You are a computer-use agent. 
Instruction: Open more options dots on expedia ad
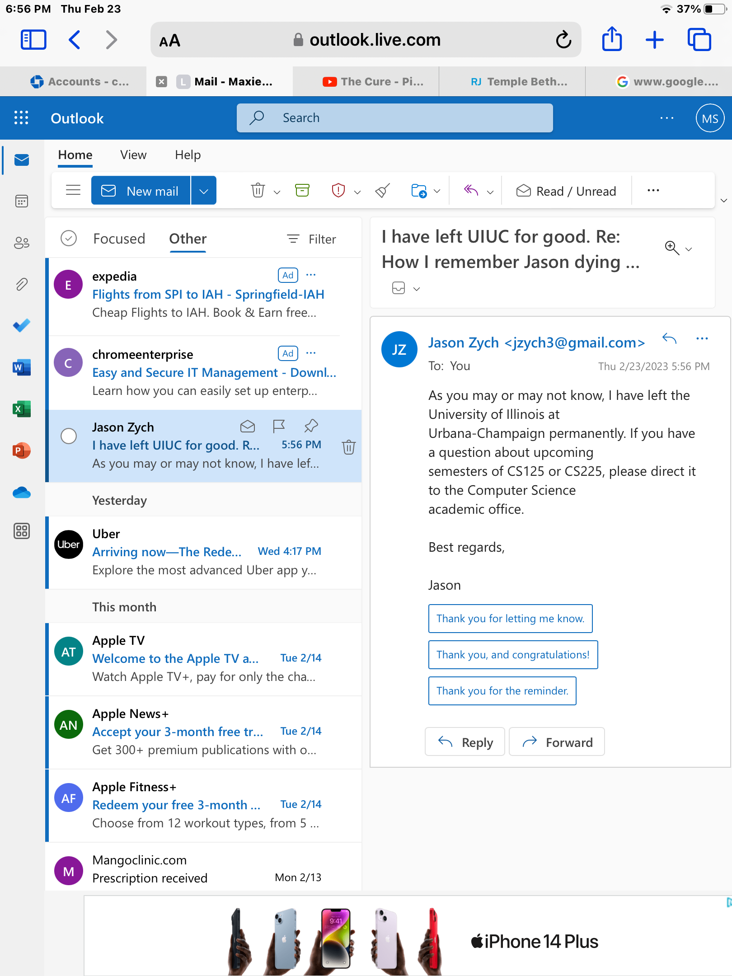click(311, 275)
